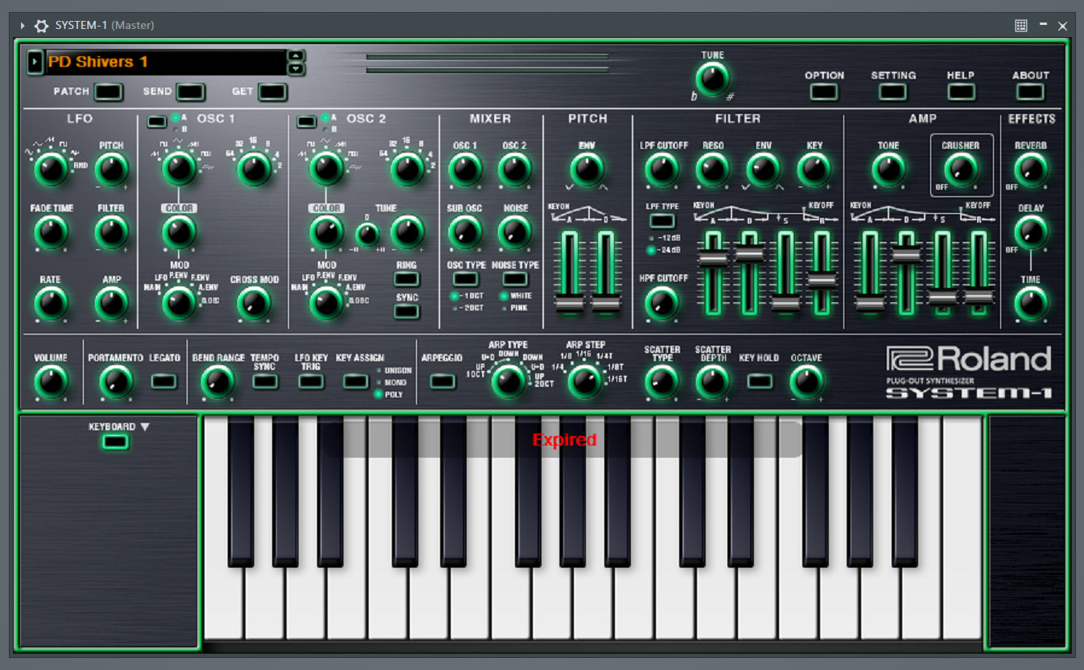Image resolution: width=1084 pixels, height=670 pixels.
Task: Click the REVERB effect knob
Action: click(1031, 170)
